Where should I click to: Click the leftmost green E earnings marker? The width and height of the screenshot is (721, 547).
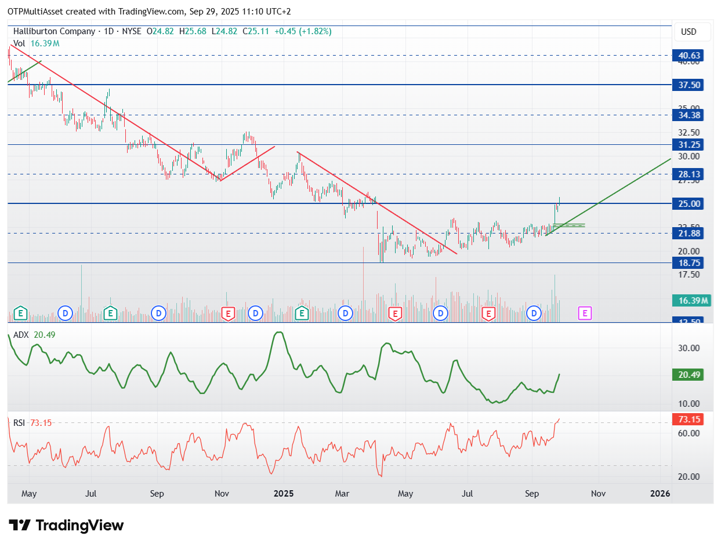21,313
